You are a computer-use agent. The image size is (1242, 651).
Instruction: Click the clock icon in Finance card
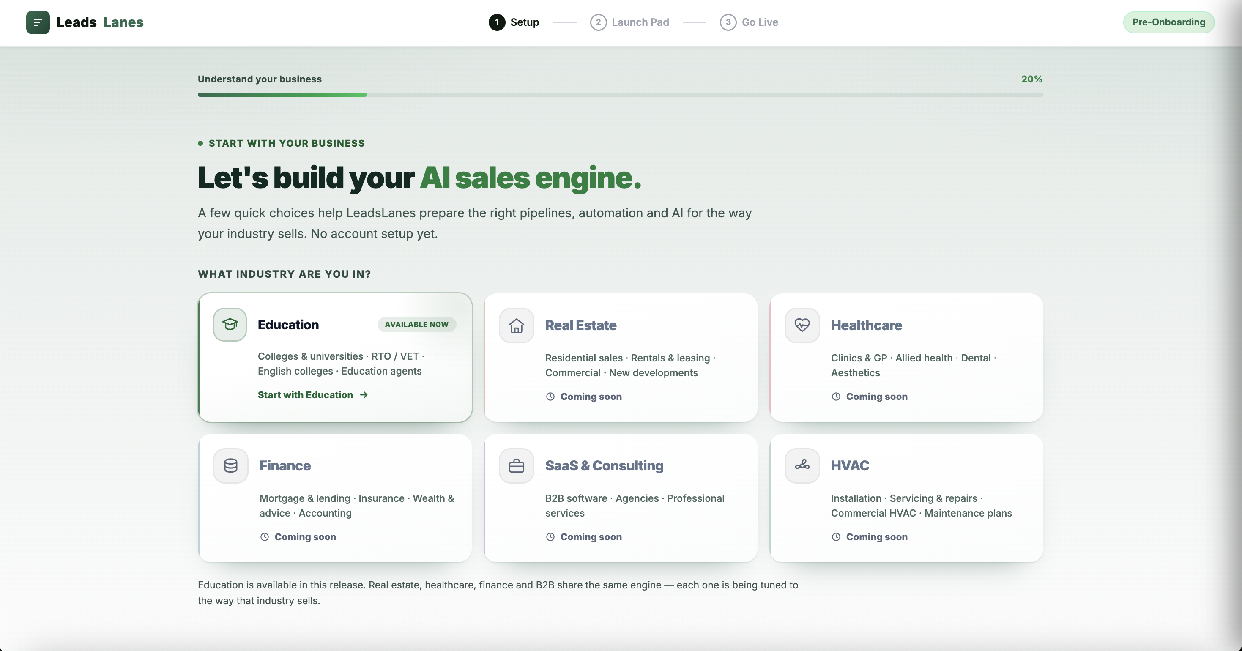click(264, 537)
